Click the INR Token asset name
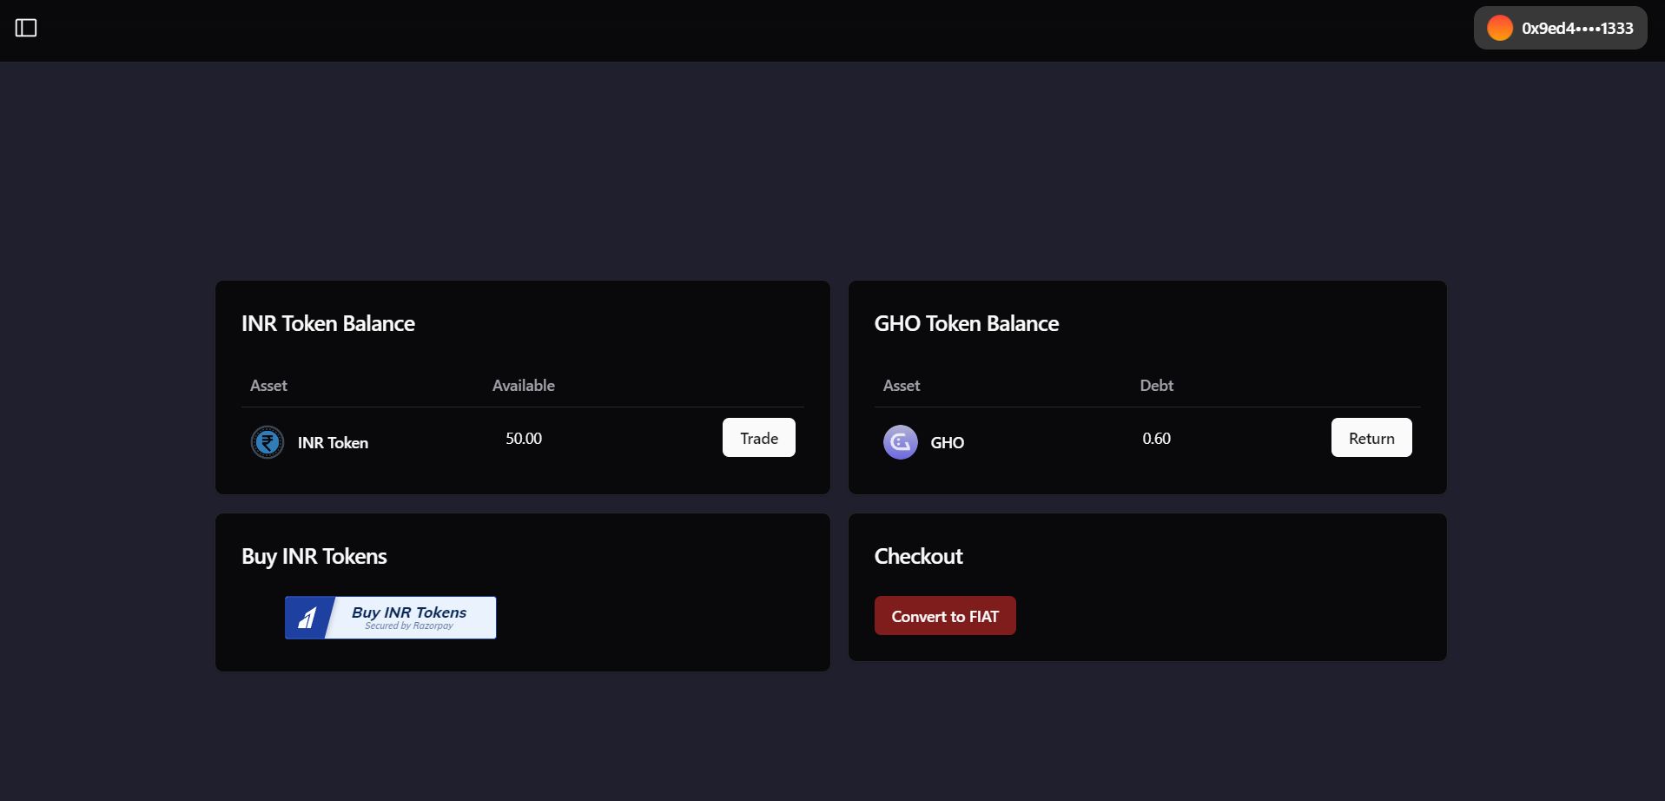 334,443
